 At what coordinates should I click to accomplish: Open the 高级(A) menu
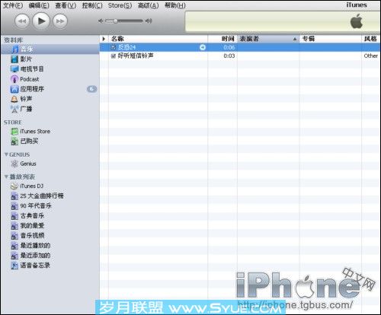[148, 5]
